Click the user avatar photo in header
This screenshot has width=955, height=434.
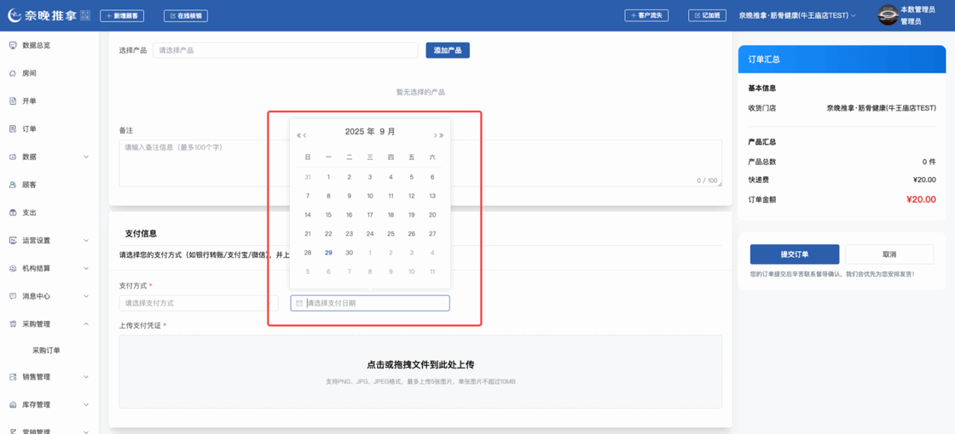tap(888, 15)
